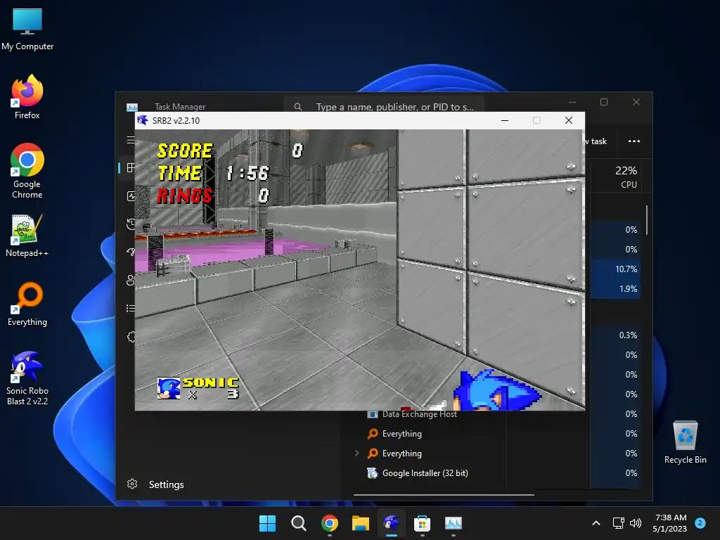Launch Firefox from the desktop
This screenshot has height=540, width=720.
[27, 97]
